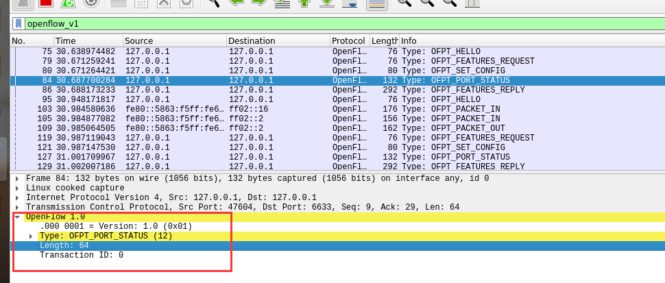Select the Transaction ID: 0 field
The image size is (665, 283).
[337, 255]
